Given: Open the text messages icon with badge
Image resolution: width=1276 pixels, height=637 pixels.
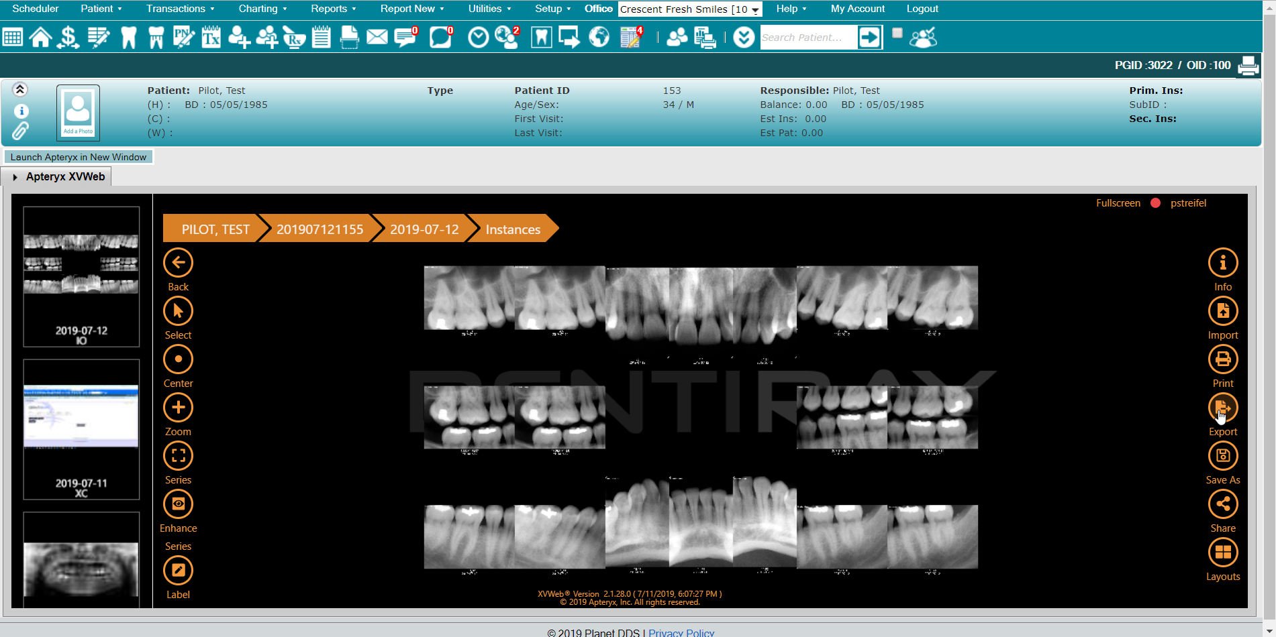Looking at the screenshot, I should click(x=406, y=37).
